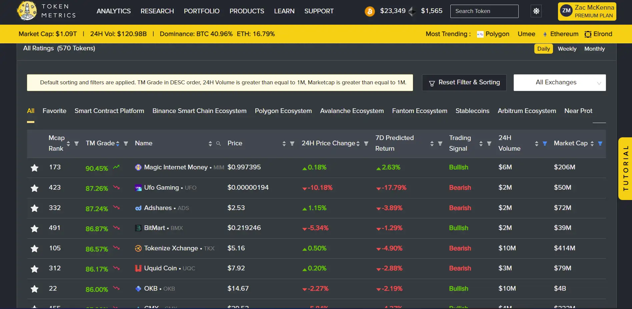Screen dimensions: 632x309
Task: Switch ratings view to Weekly
Action: tap(567, 49)
